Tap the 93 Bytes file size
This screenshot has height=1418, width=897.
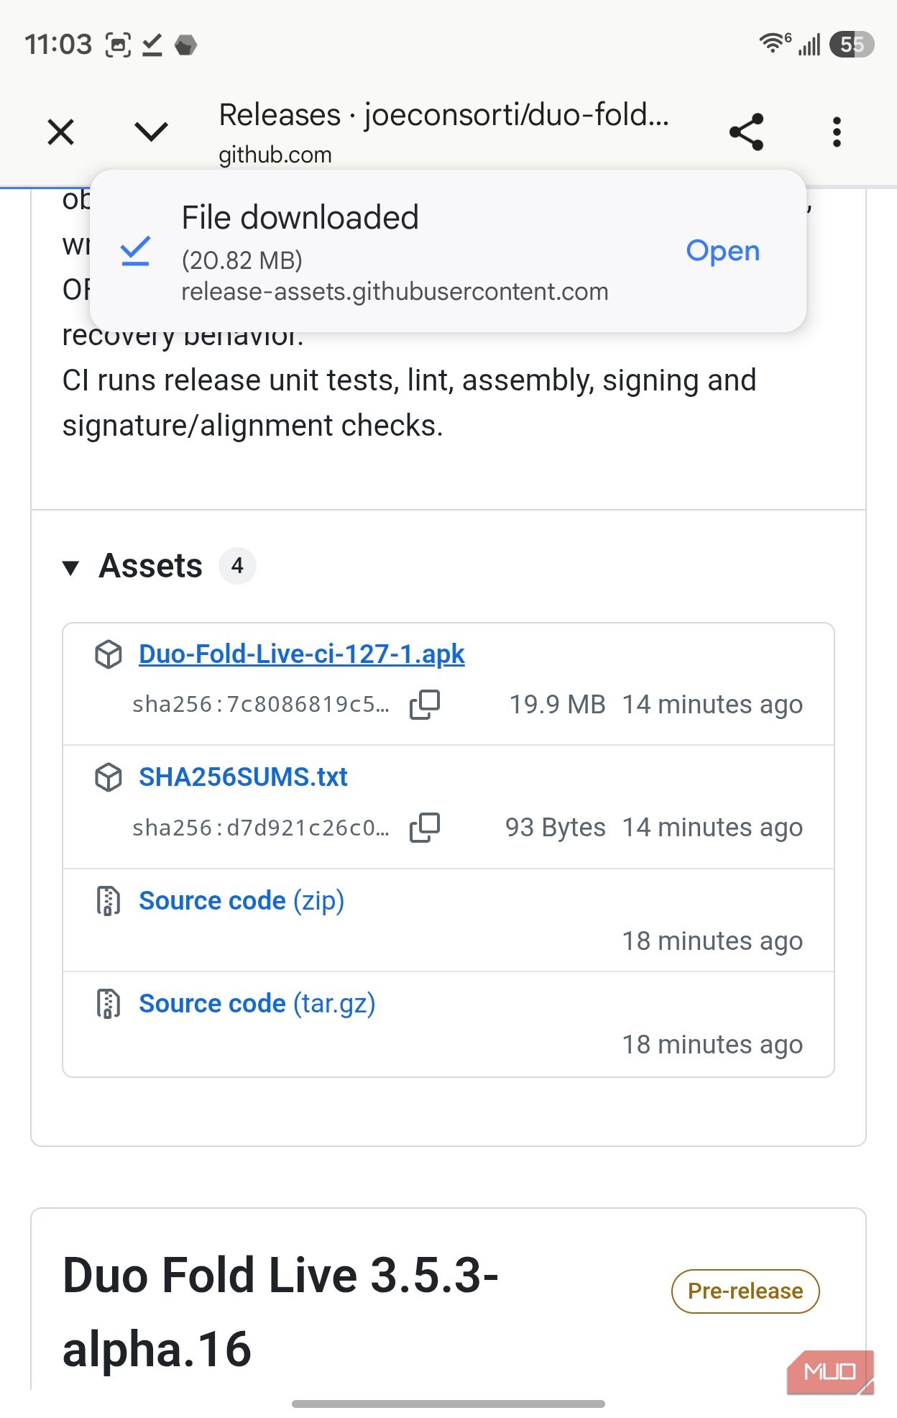coord(555,828)
